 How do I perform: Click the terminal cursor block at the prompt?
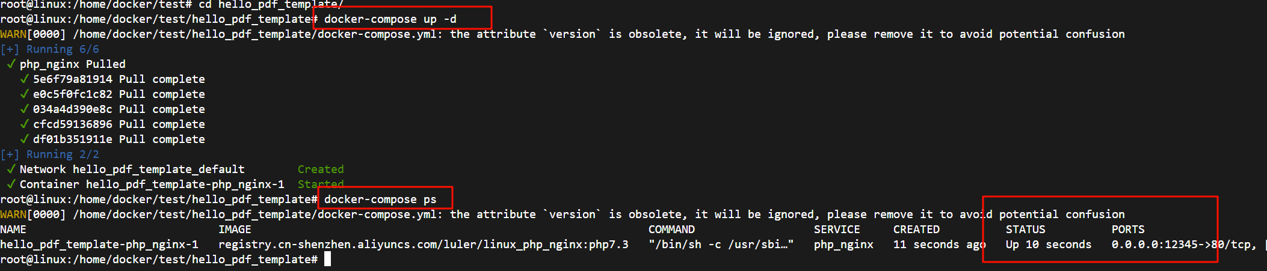point(327,259)
